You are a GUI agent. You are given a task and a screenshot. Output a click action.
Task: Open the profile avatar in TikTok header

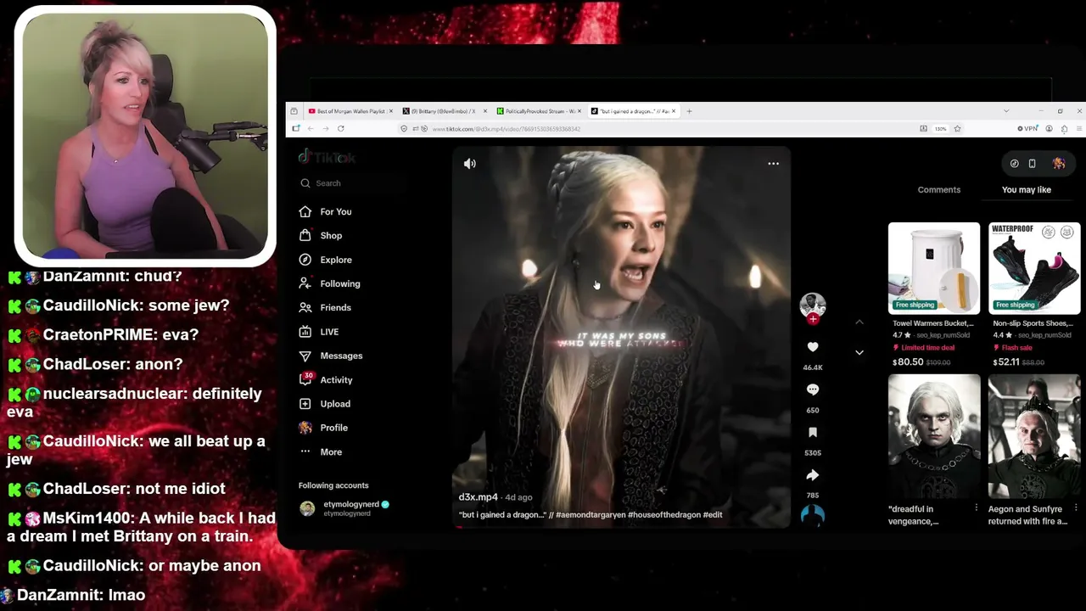(x=1059, y=164)
